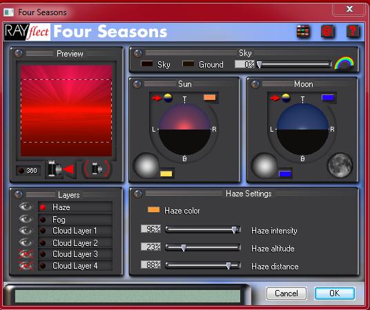Toggle visibility eye of Haze layer

click(x=26, y=207)
